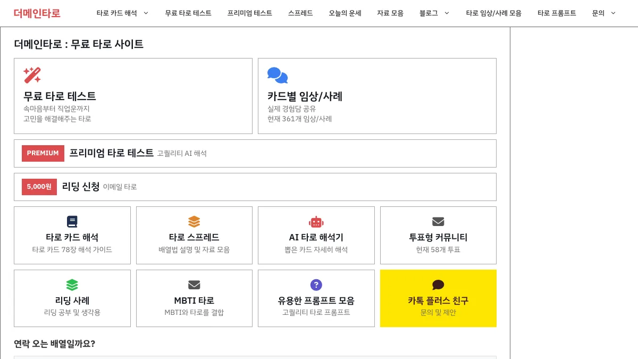The width and height of the screenshot is (638, 359).
Task: Click the text MBTI와 타로를 결합
Action: [194, 313]
